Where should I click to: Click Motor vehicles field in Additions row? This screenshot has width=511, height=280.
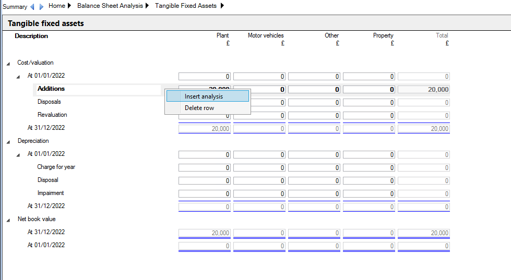tap(268, 90)
